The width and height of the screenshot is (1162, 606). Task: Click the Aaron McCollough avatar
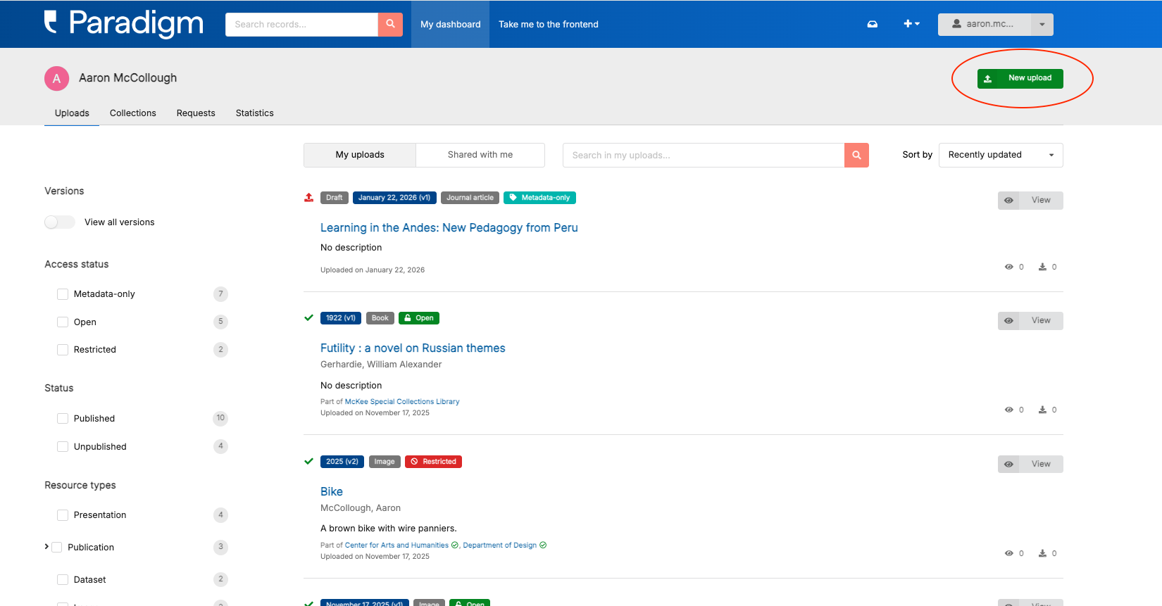tap(56, 78)
